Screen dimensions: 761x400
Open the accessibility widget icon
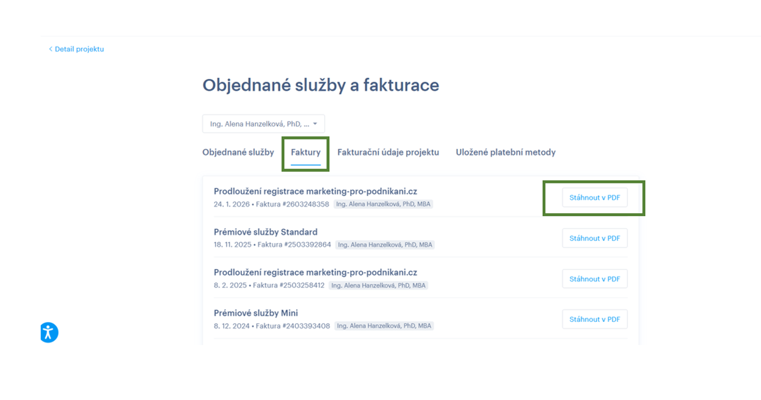point(49,332)
